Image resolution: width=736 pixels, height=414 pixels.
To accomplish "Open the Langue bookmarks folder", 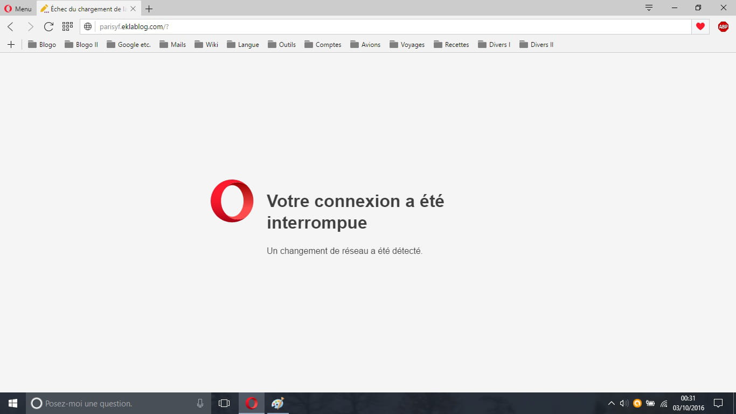I will [243, 45].
